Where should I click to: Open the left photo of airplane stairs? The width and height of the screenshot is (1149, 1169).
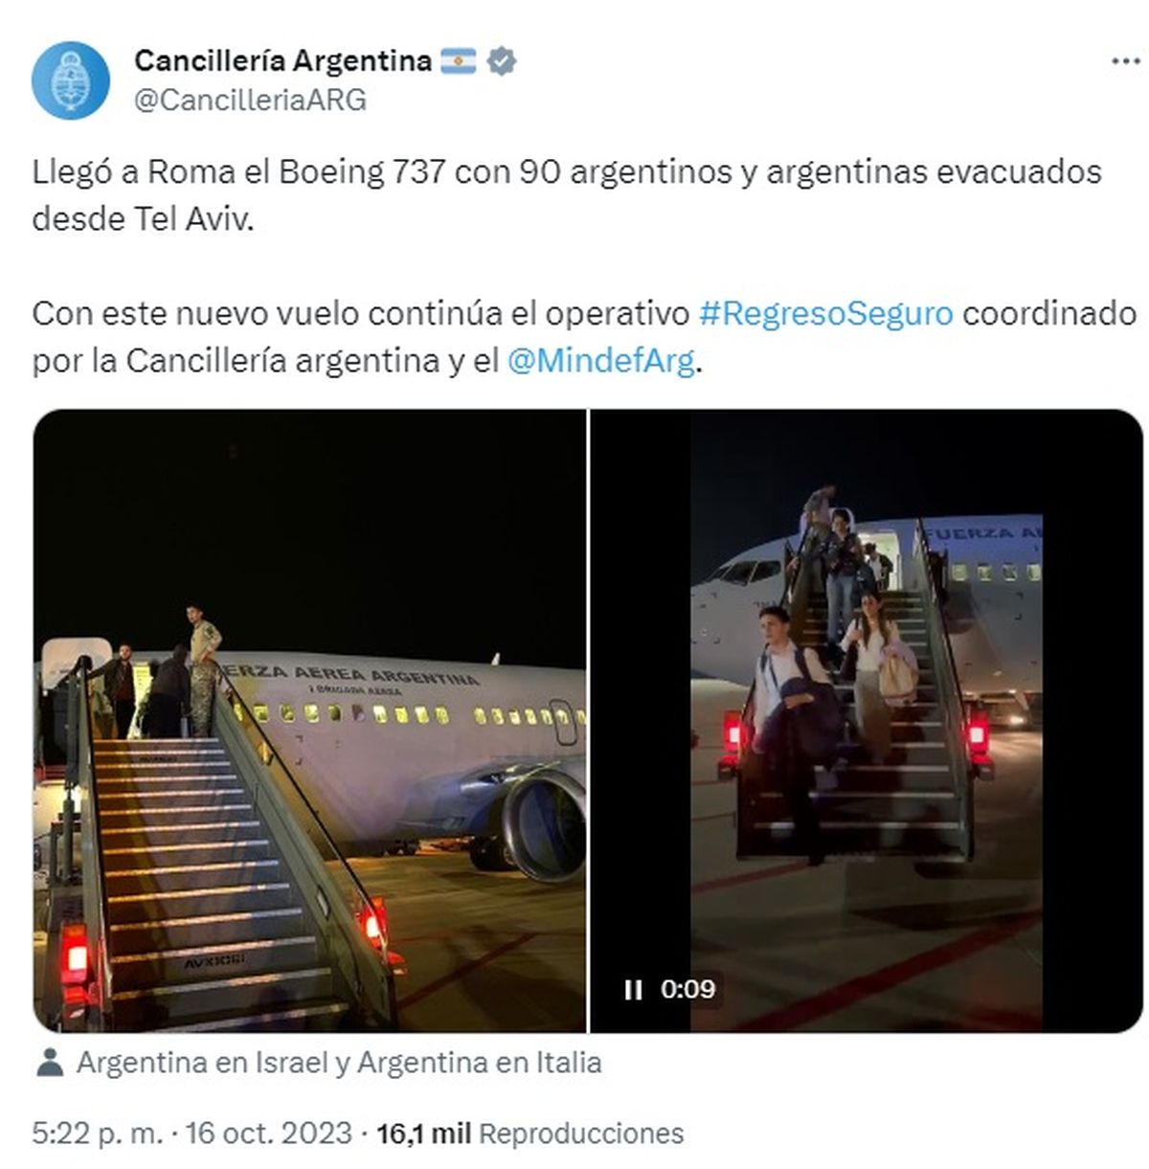click(309, 720)
